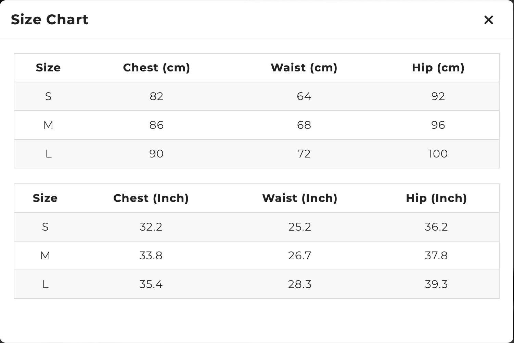Screen dimensions: 514x343
Task: Select the hip value 36.2 inch cell
Action: [436, 227]
